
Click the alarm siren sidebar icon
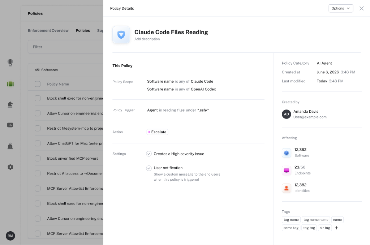[10, 146]
